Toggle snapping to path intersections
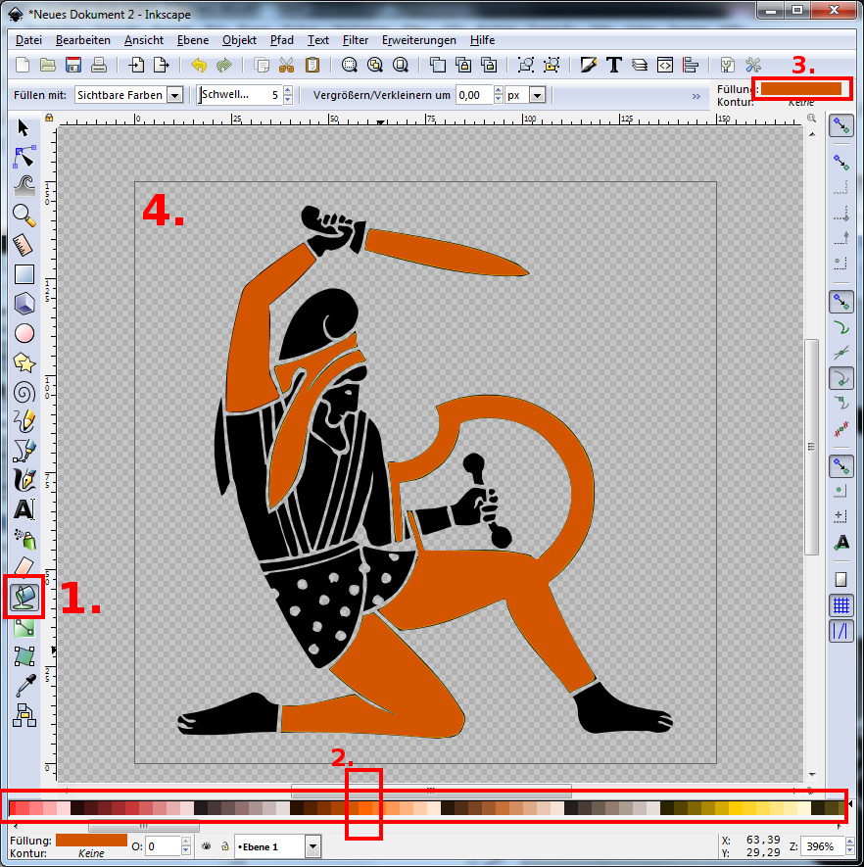The height and width of the screenshot is (867, 864). click(x=840, y=353)
